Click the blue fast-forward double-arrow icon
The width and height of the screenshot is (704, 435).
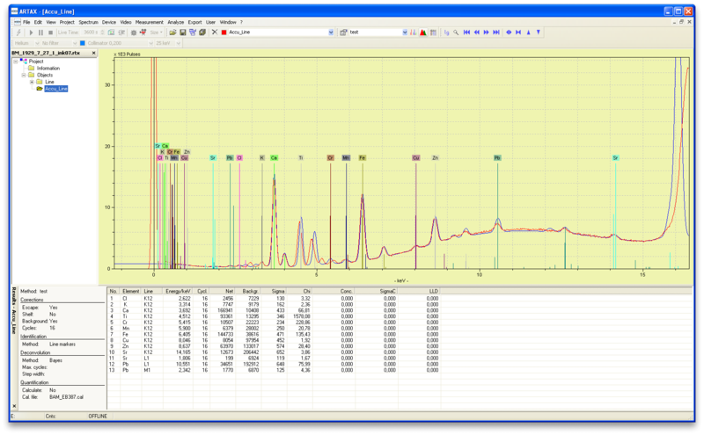pos(487,33)
